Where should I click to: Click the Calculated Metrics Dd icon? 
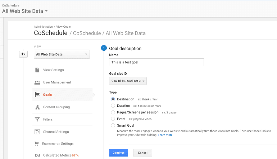click(x=37, y=155)
